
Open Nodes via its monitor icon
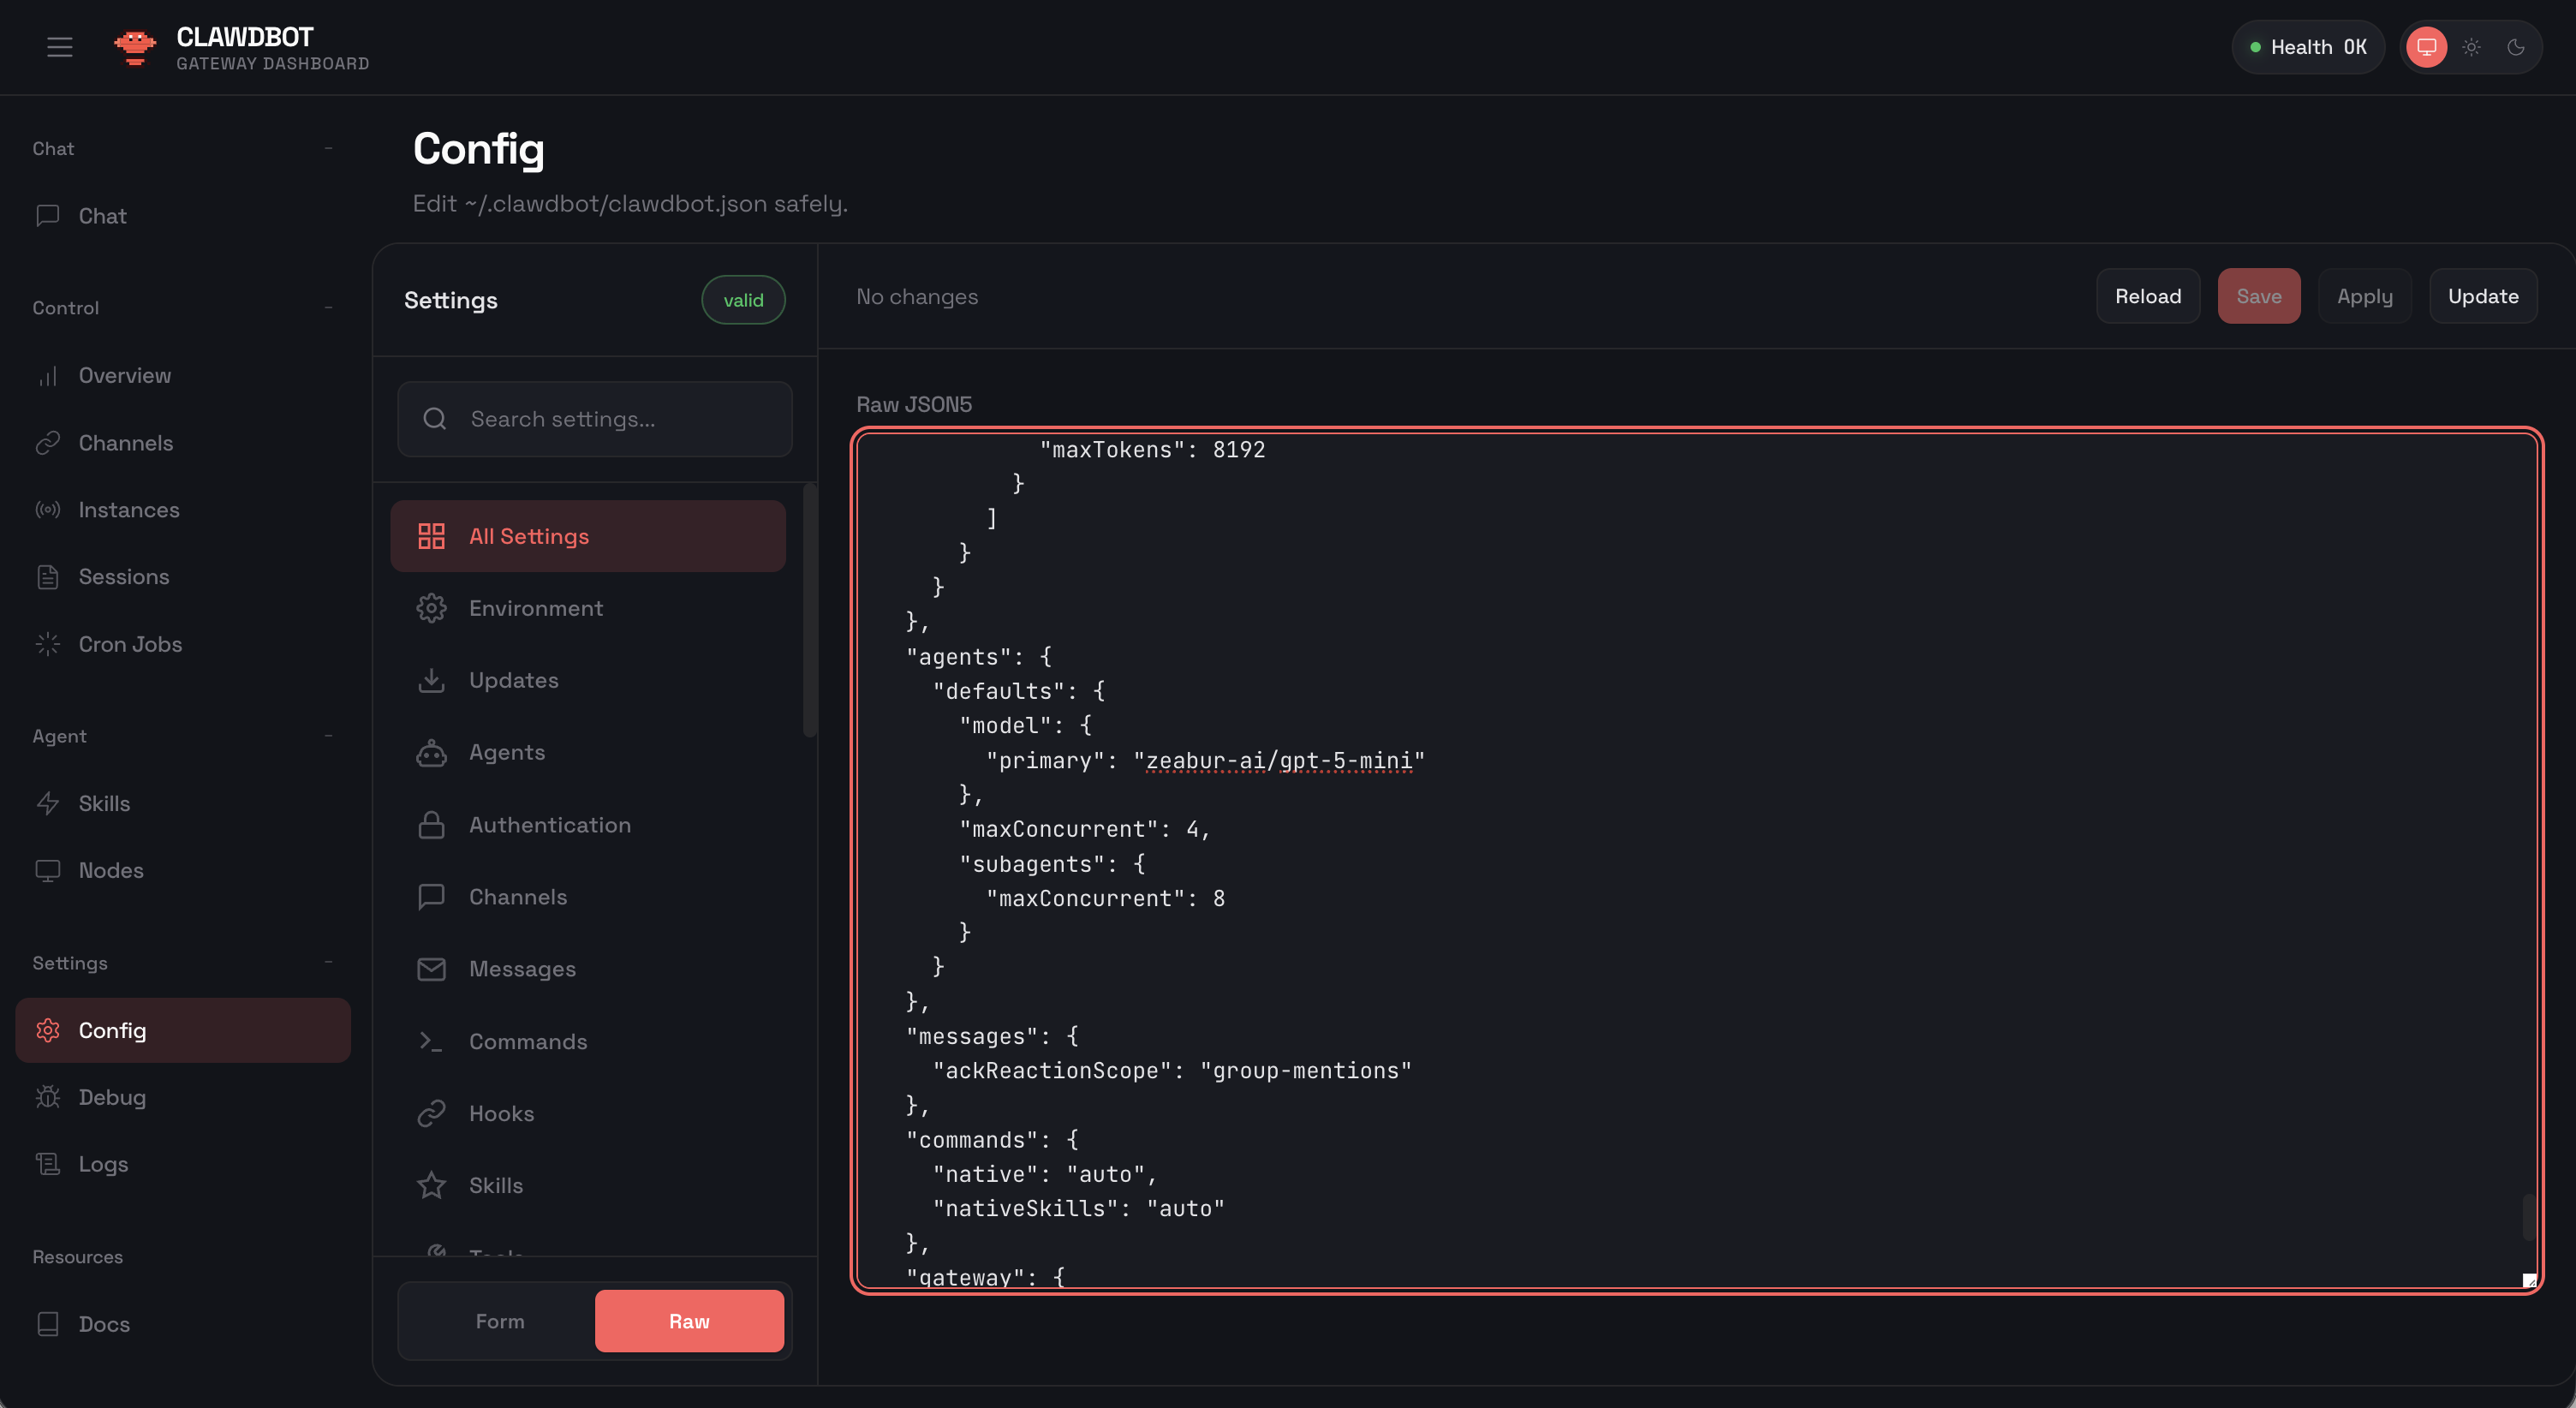point(47,871)
